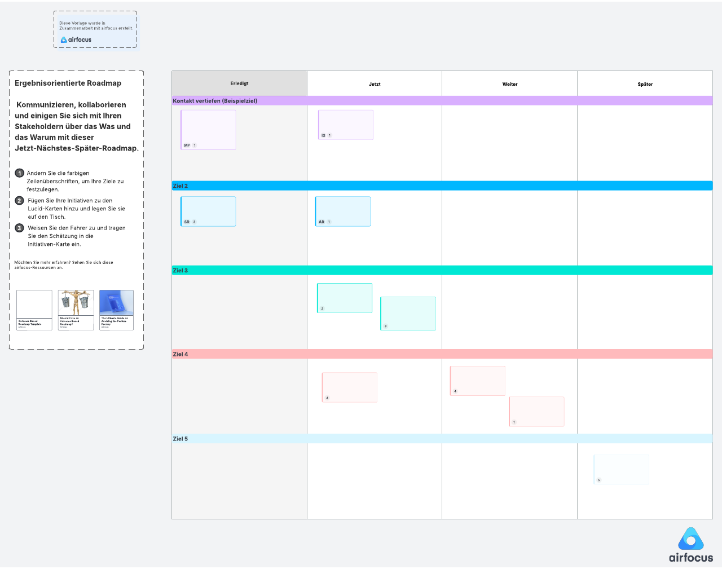Click the MP assignee badge on the purple card
This screenshot has height=569, width=722.
point(187,145)
